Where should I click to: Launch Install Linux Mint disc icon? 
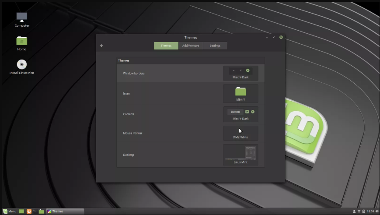[x=22, y=67]
